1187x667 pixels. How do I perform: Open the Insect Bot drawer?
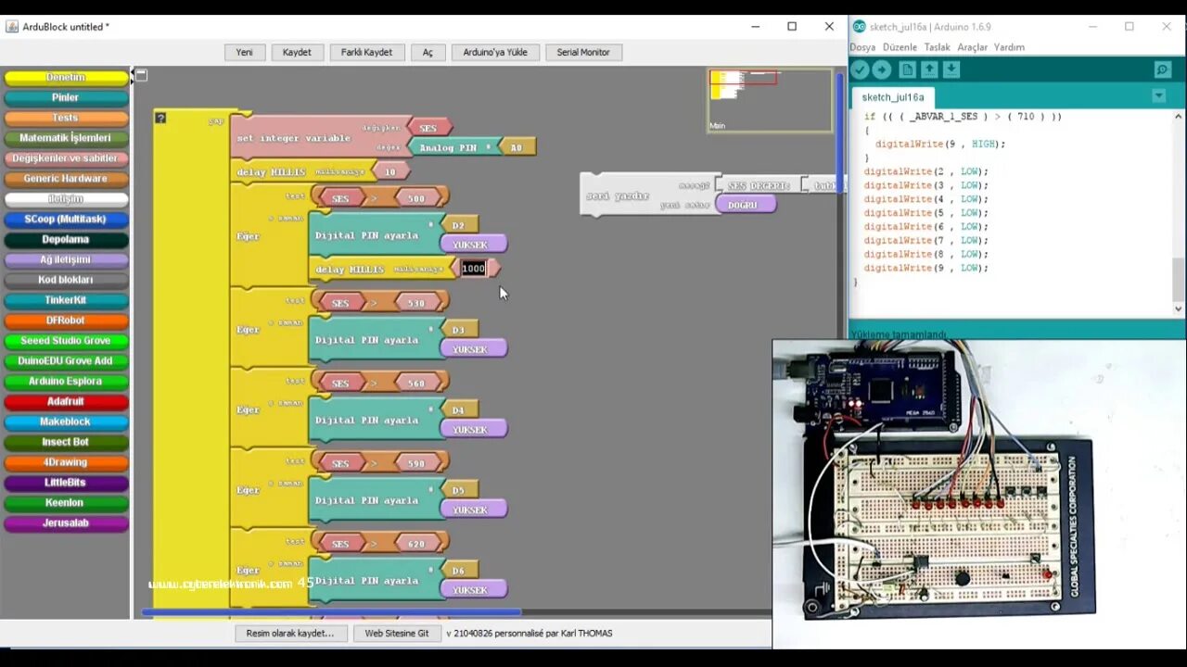(x=66, y=442)
